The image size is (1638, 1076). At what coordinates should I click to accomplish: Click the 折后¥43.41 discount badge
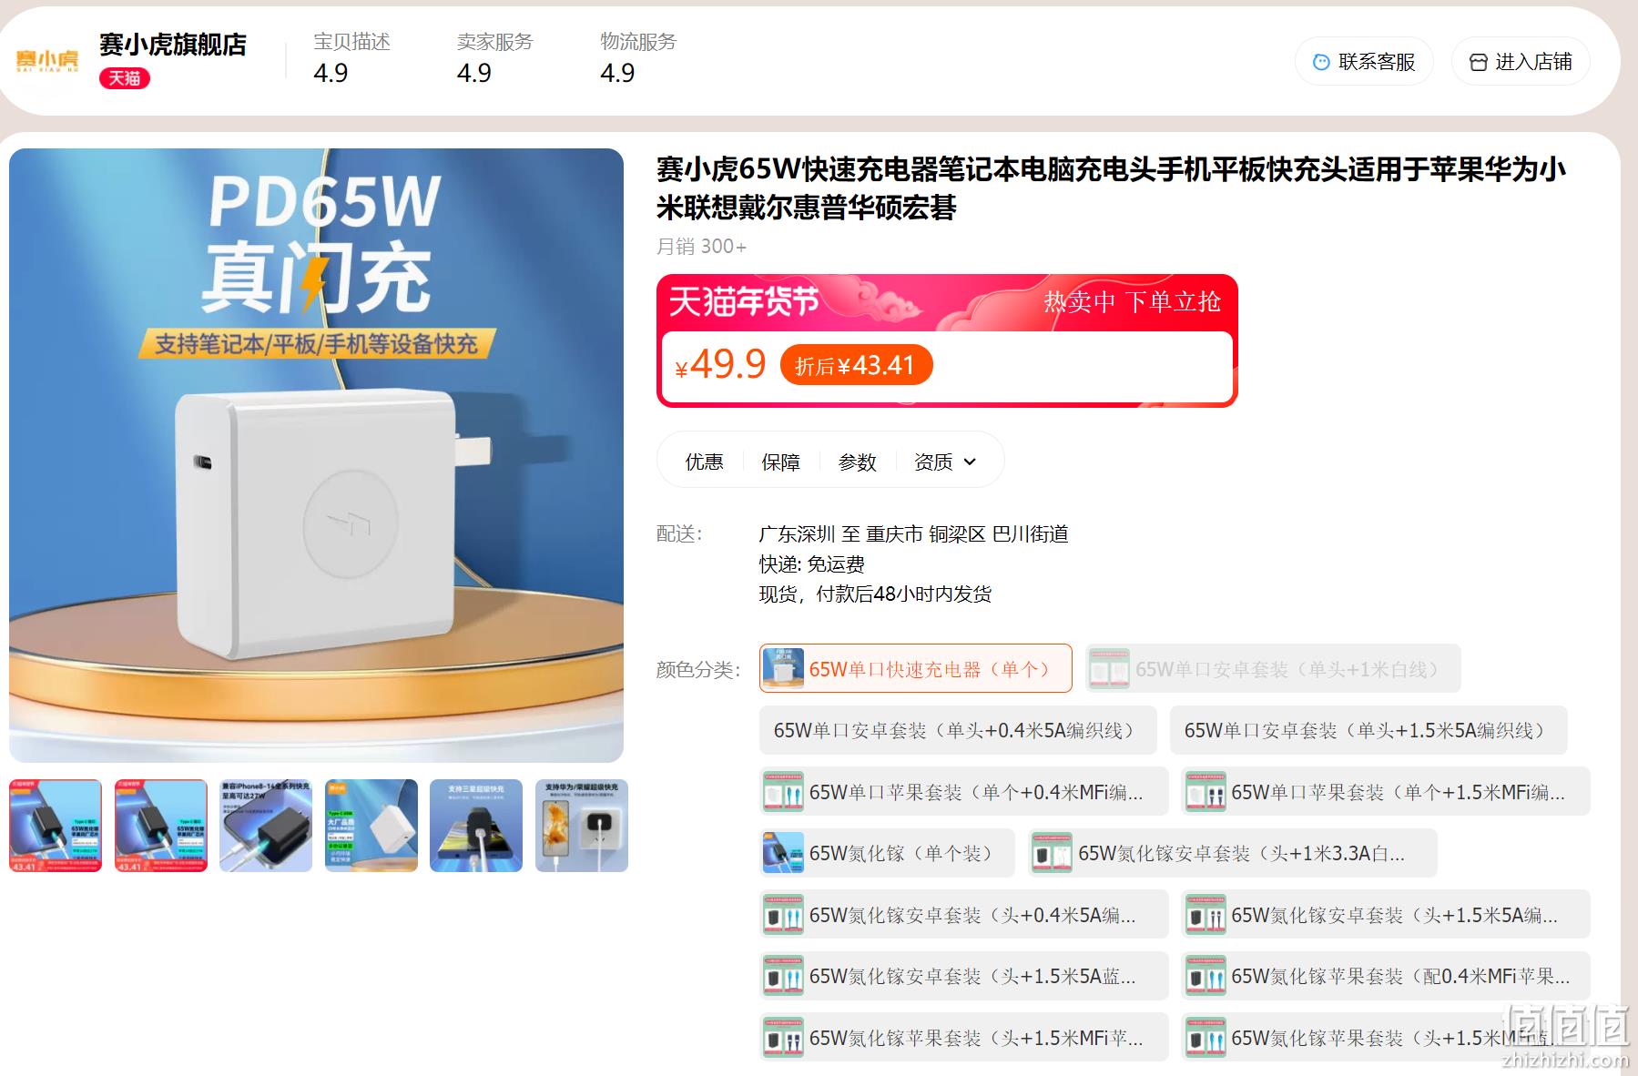coord(856,365)
